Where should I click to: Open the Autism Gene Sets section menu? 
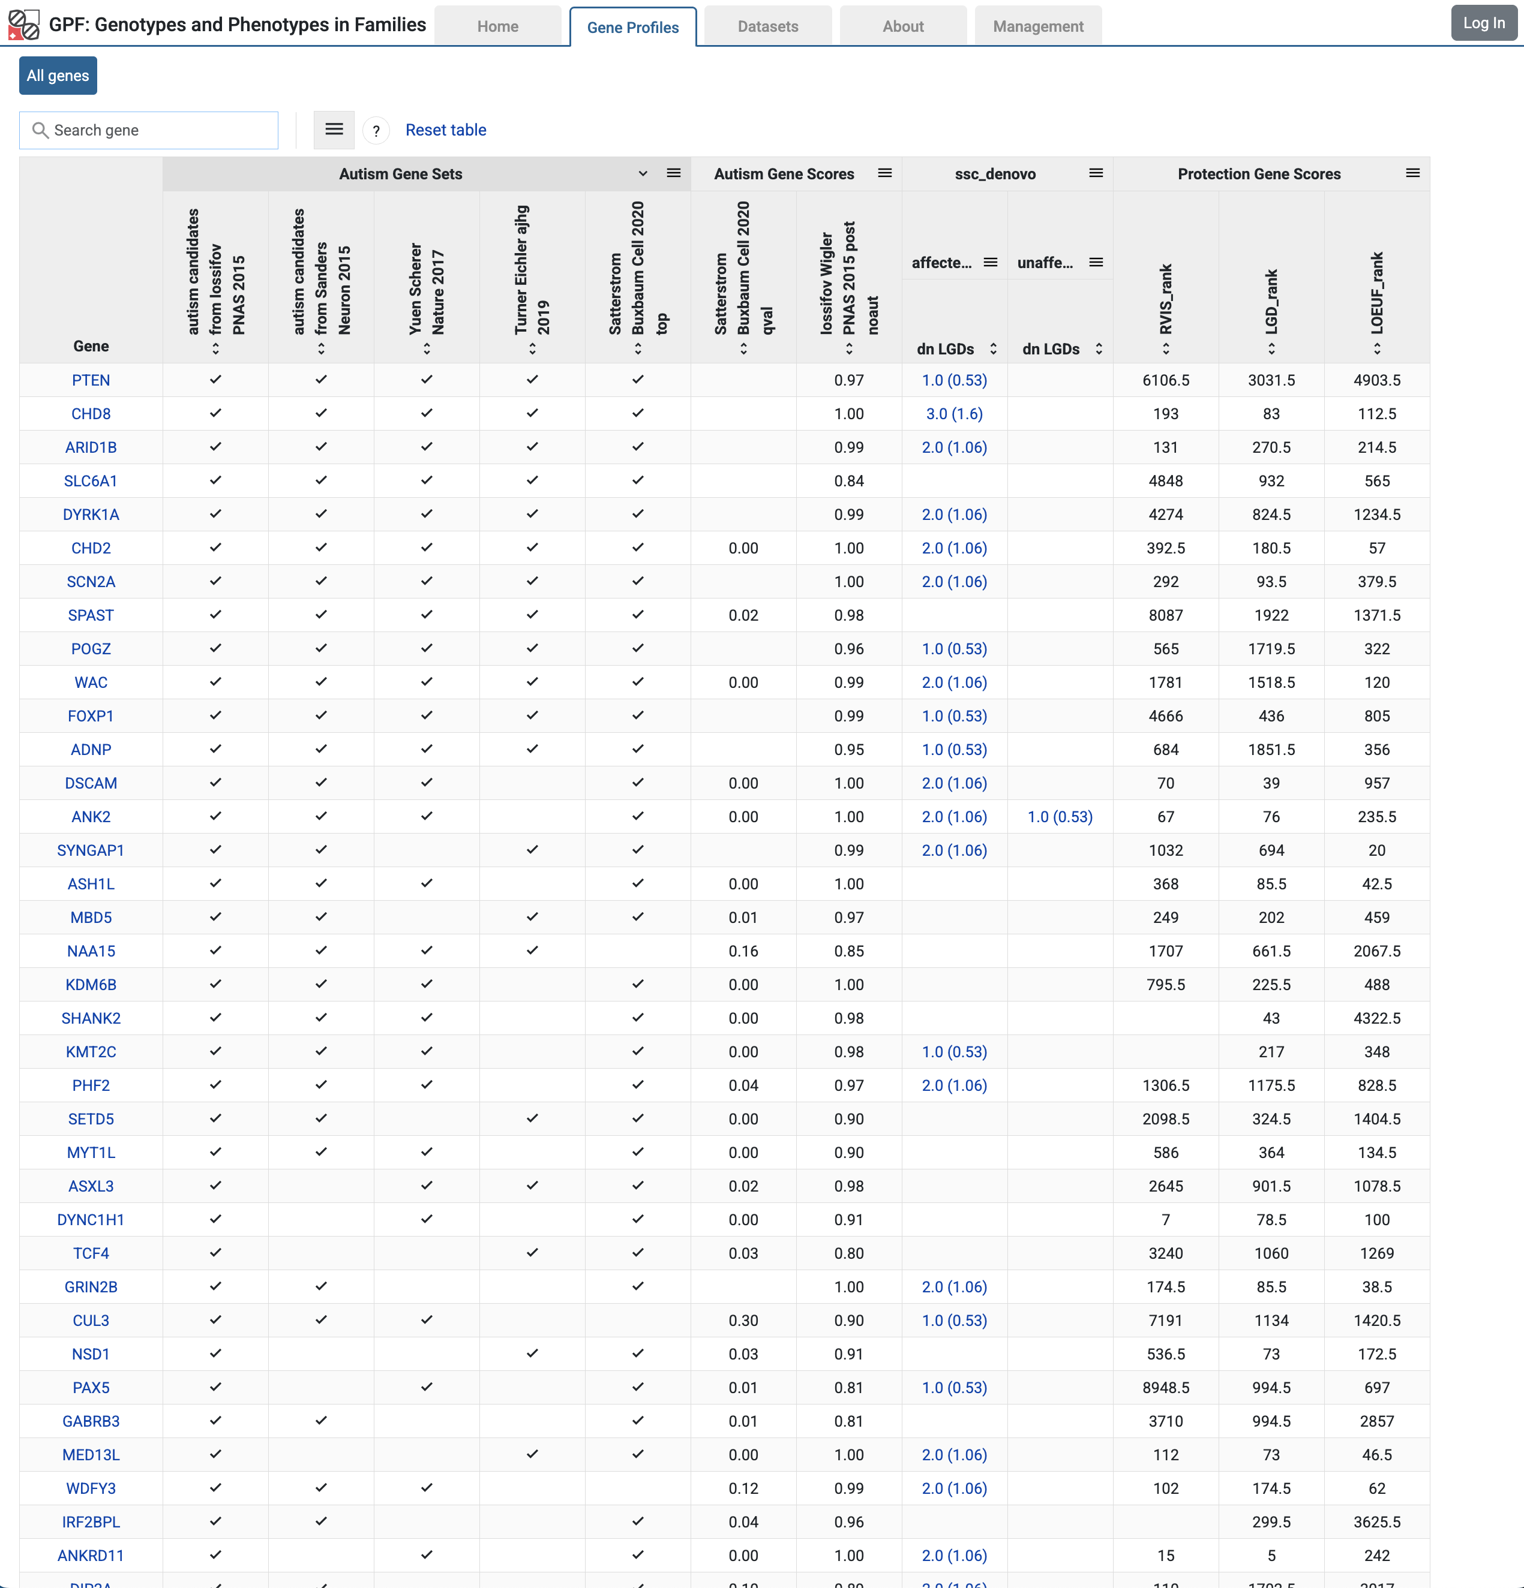(x=674, y=173)
